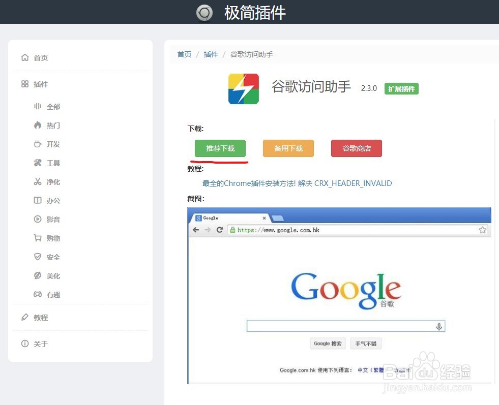The height and width of the screenshot is (405, 499).
Task: Click the book icon beside 办公
Action: (38, 200)
